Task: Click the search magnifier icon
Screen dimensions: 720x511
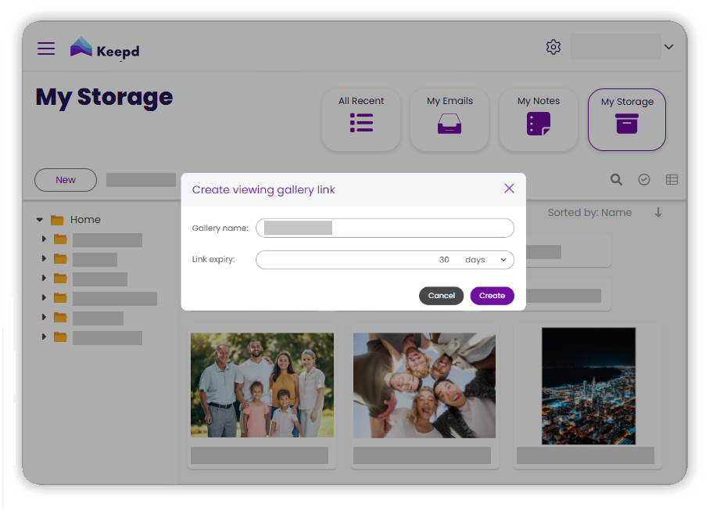Action: (616, 180)
